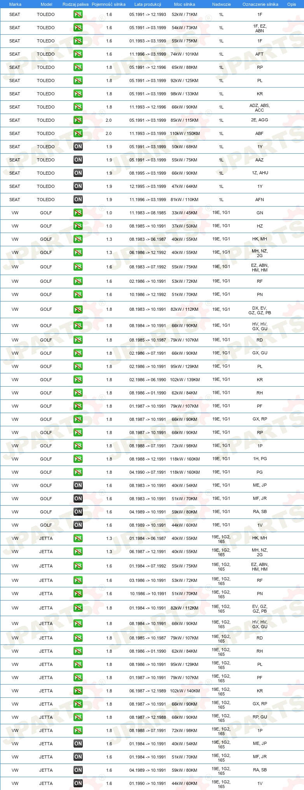This screenshot has width=304, height=790.
Task: Click petrol icon in Toledo 98kW / 133KM row
Action: tap(78, 94)
